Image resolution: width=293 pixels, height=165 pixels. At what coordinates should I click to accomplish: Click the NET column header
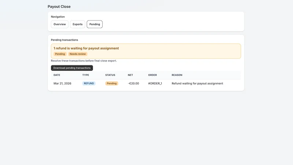click(130, 75)
